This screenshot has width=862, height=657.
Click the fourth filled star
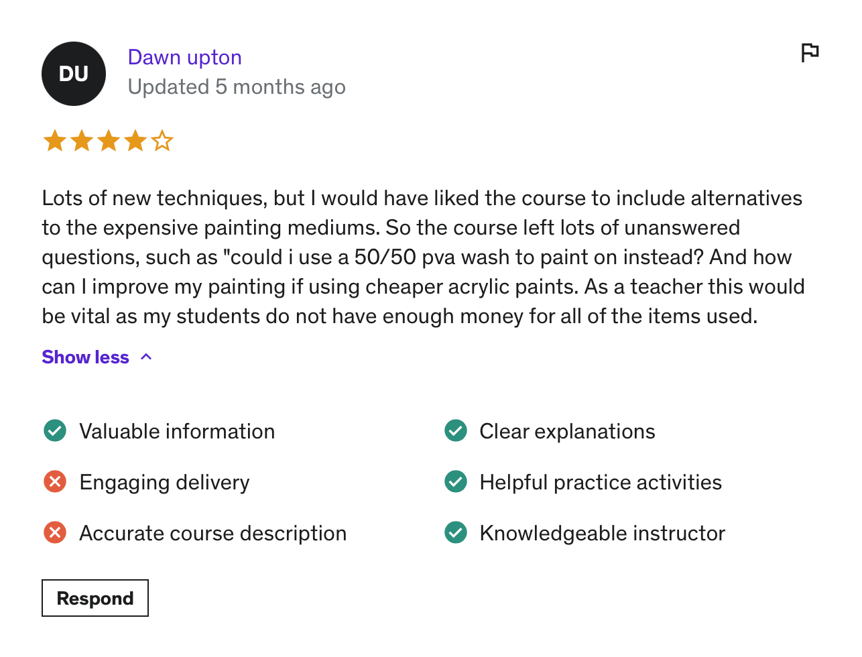[135, 141]
